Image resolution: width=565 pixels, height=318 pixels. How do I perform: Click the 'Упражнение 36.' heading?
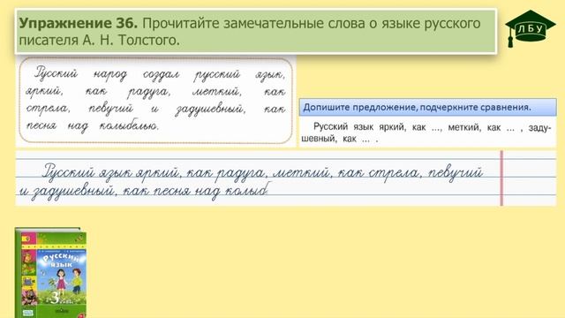pos(78,24)
